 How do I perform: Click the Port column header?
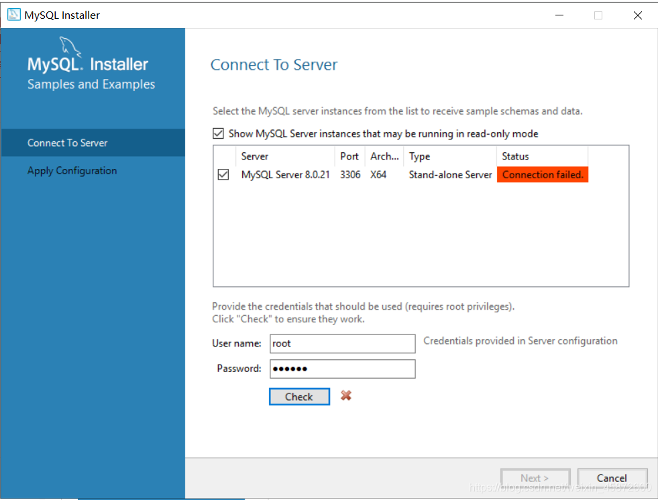[349, 156]
